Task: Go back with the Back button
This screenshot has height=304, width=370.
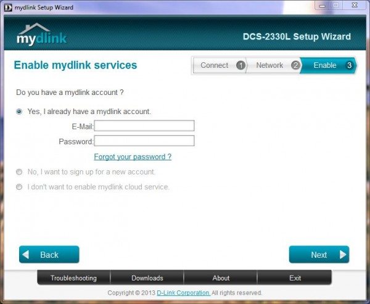Action: (49, 255)
